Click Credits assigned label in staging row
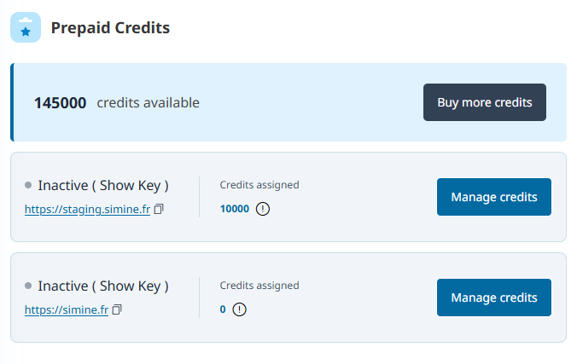 (x=259, y=185)
